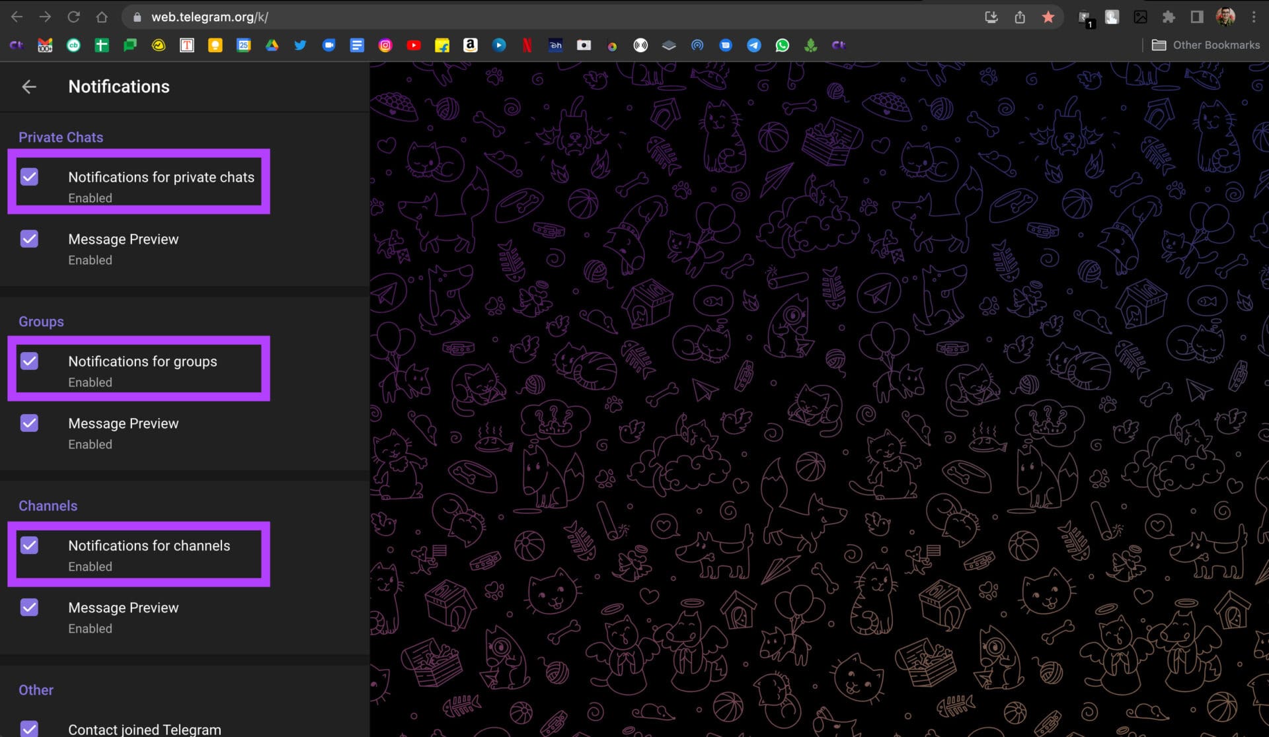The width and height of the screenshot is (1269, 737).
Task: Toggle the browser side panel
Action: pyautogui.click(x=1197, y=17)
